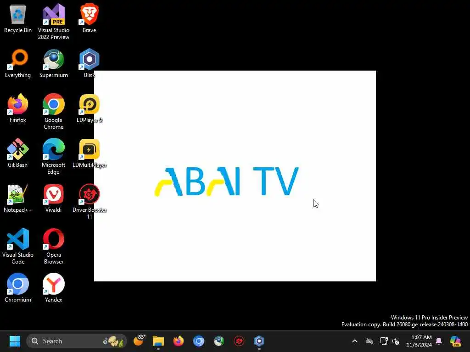Click the OneDrive cloud tray icon

pyautogui.click(x=369, y=341)
